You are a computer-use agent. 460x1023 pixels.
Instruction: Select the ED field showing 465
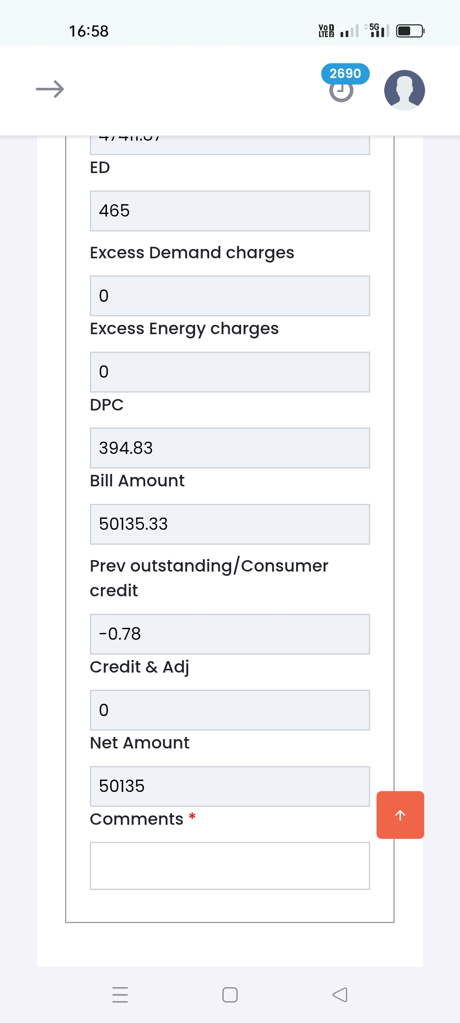click(230, 211)
